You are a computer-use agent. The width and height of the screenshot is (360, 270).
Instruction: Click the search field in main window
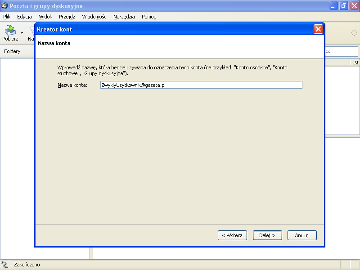pyautogui.click(x=342, y=51)
